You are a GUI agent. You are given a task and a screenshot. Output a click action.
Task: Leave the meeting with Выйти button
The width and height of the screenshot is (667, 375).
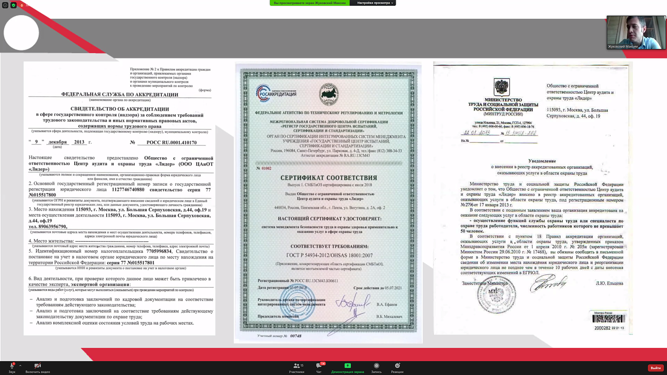656,368
